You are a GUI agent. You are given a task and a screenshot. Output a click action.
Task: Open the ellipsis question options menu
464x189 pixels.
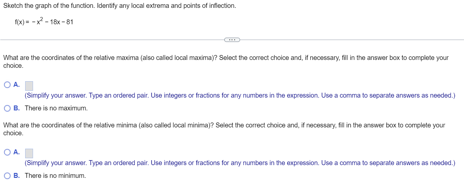[x=232, y=40]
